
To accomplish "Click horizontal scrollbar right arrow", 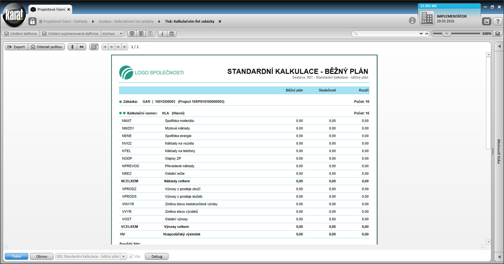I will (483, 247).
